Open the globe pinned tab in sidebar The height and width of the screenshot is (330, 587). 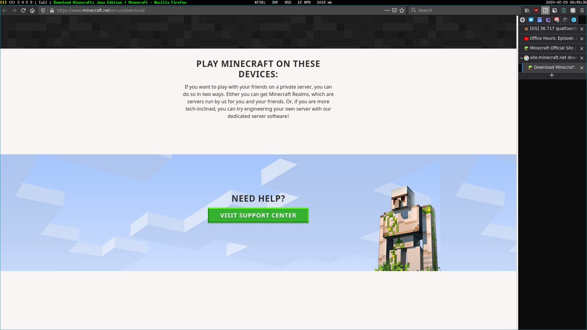(522, 20)
